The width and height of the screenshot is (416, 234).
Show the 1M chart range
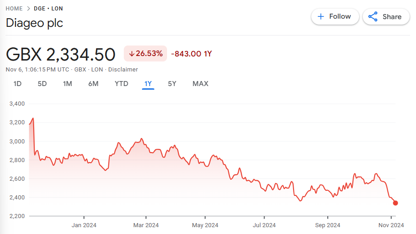(67, 84)
